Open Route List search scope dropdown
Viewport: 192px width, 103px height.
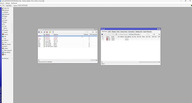click(97, 32)
